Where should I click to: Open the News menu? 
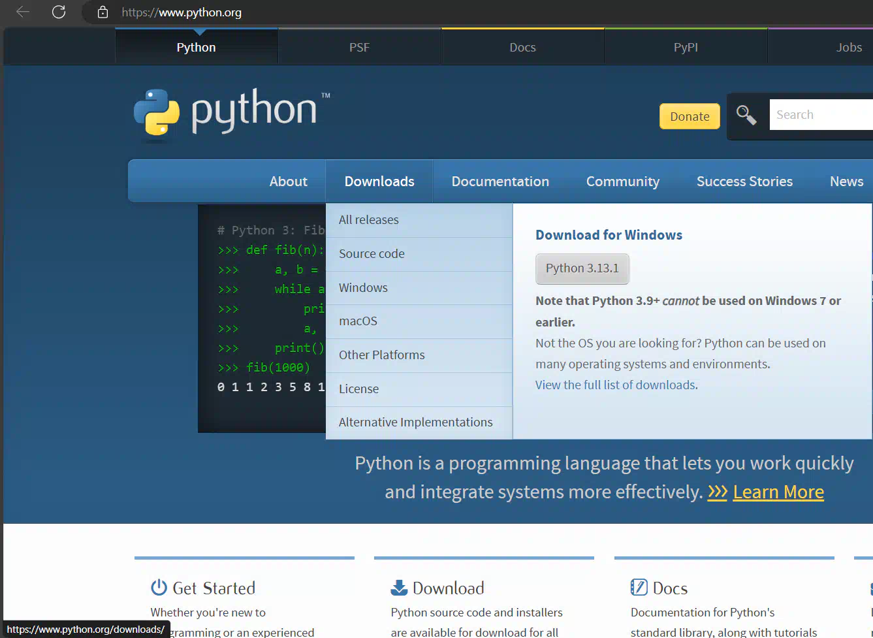pos(846,182)
